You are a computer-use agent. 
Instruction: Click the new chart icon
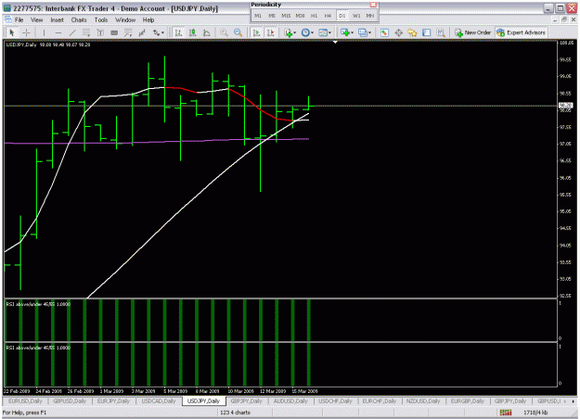click(x=344, y=32)
